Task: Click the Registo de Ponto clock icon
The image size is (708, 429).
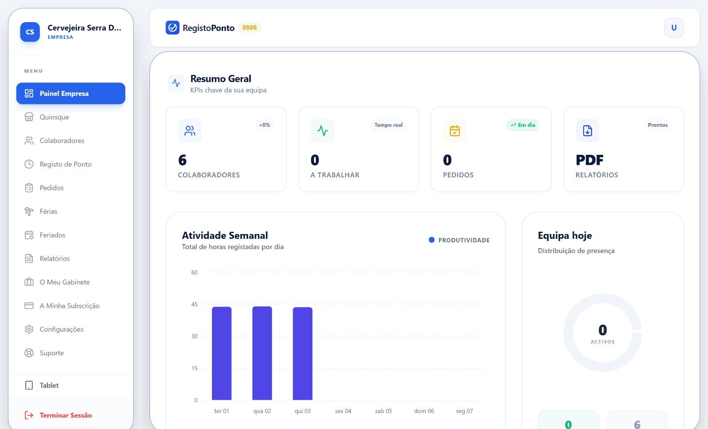Action: tap(29, 164)
